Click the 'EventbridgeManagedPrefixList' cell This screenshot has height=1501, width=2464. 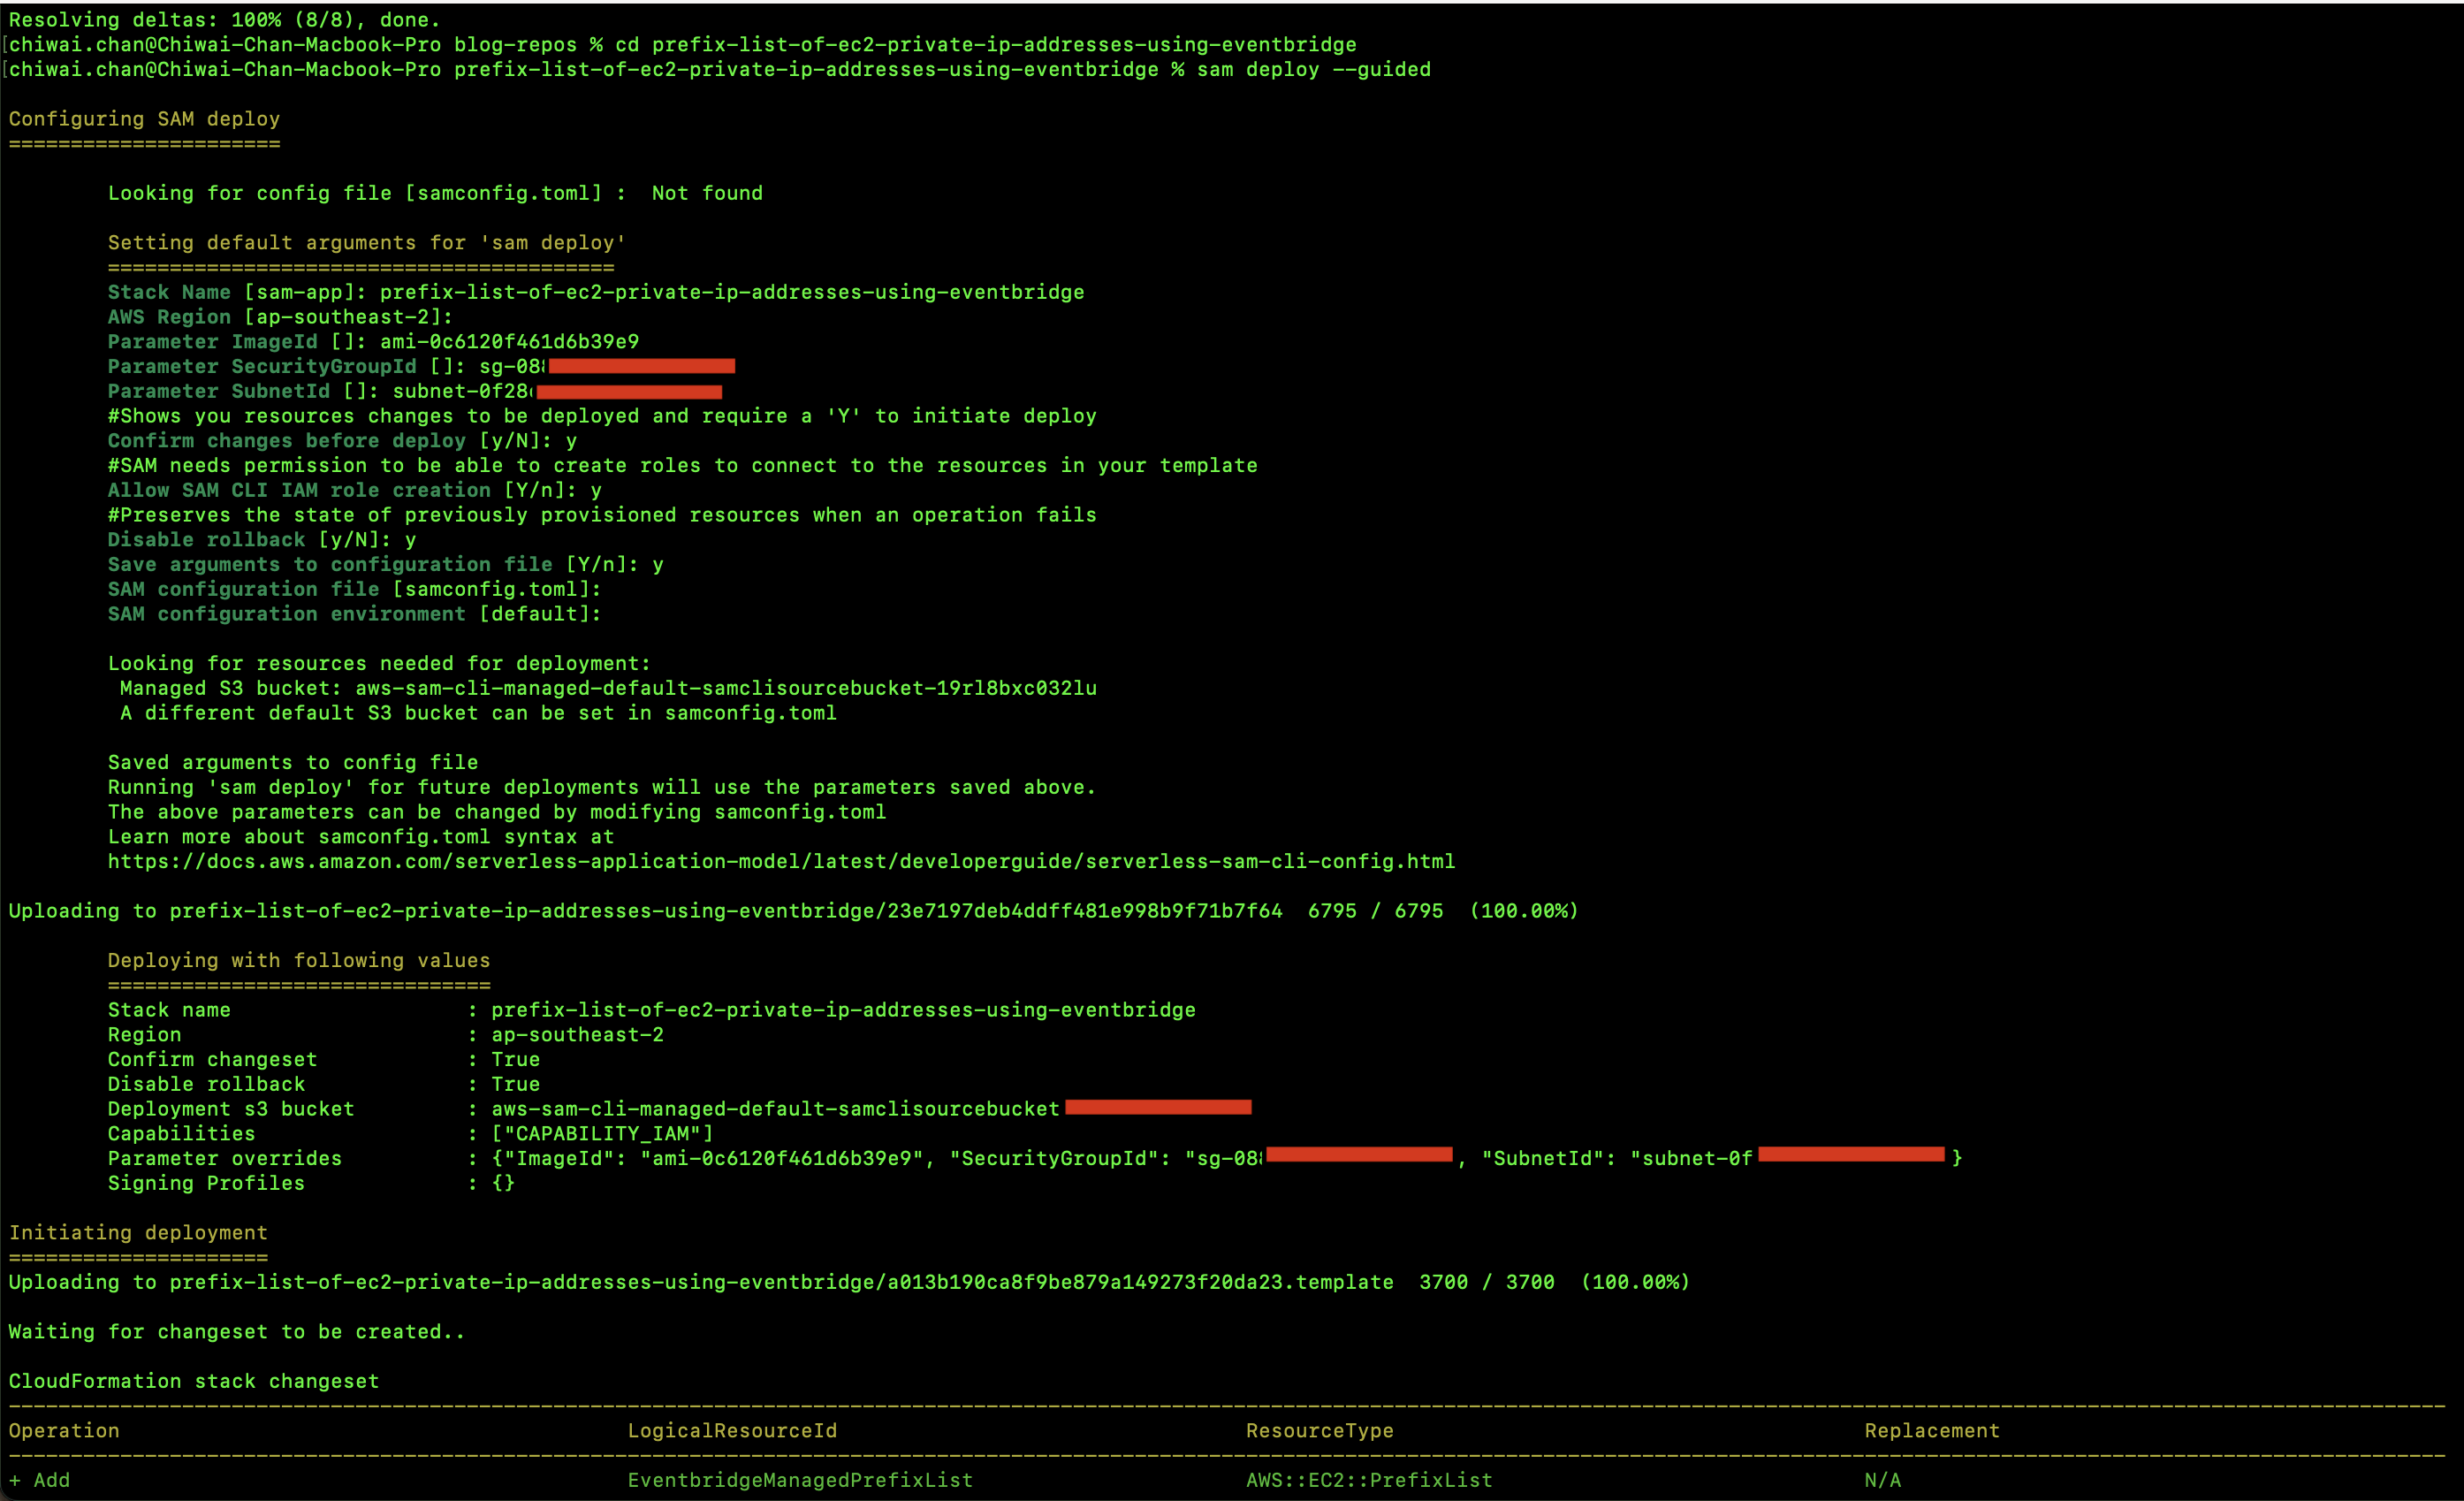click(x=800, y=1480)
